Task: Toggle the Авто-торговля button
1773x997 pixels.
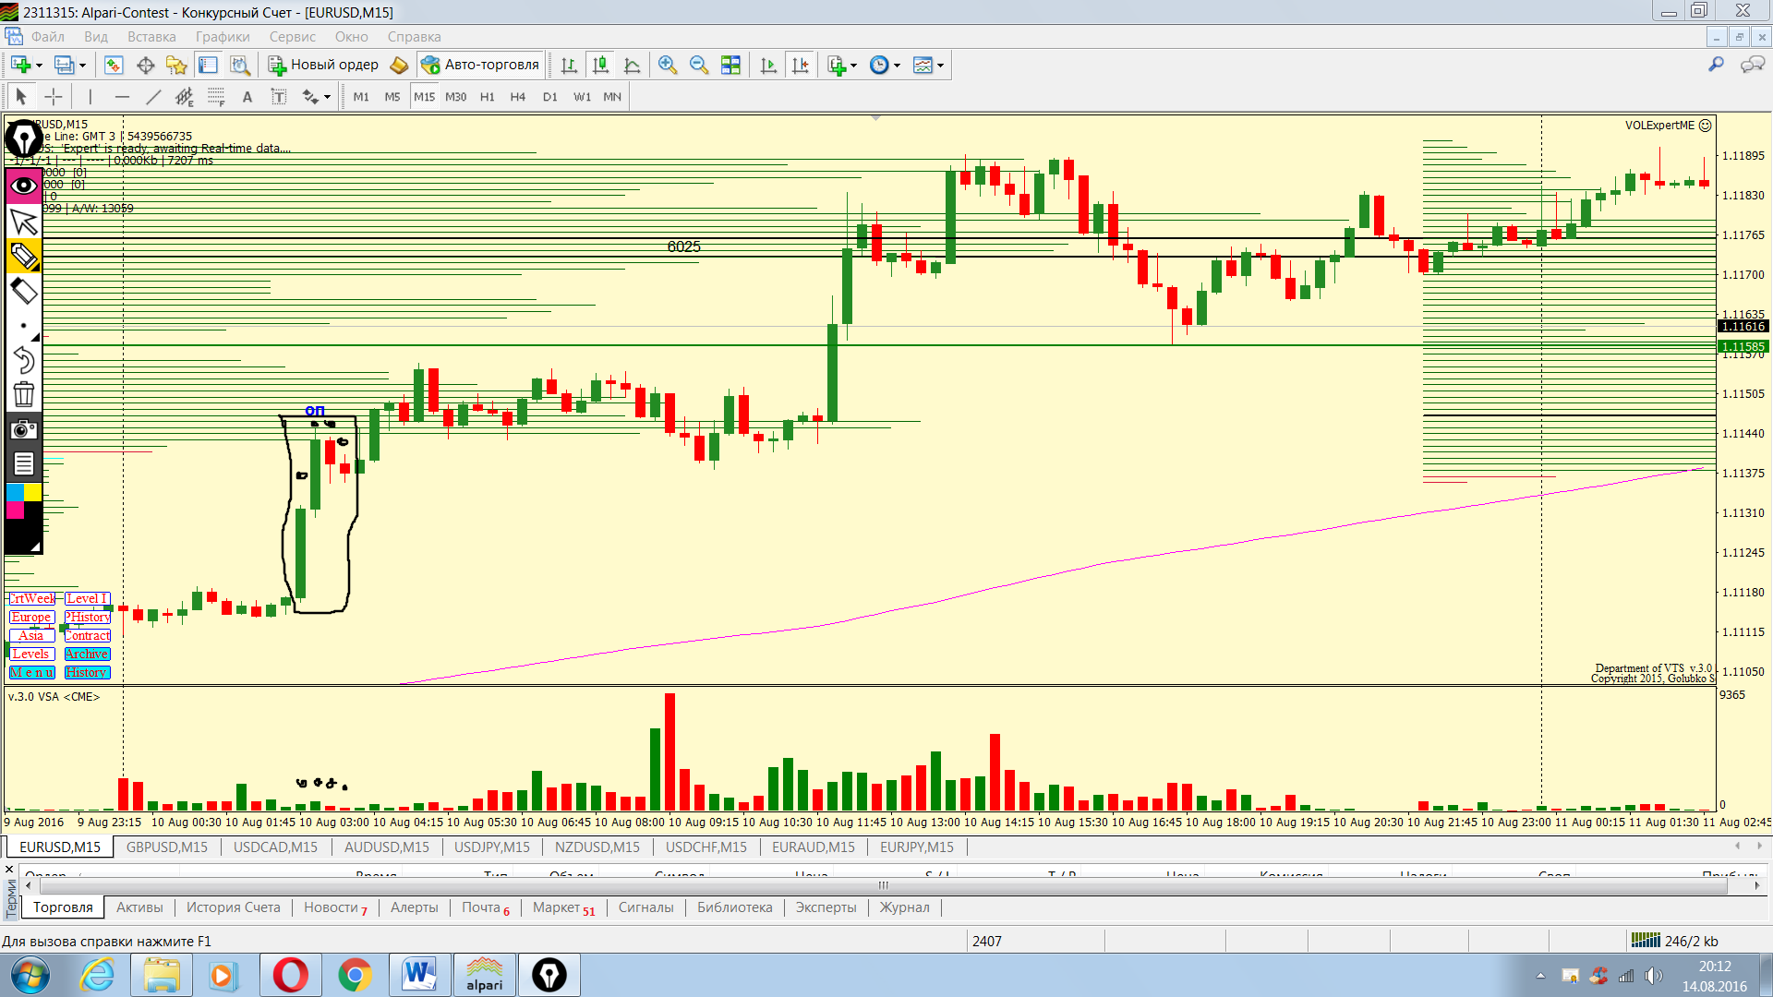Action: pos(480,65)
